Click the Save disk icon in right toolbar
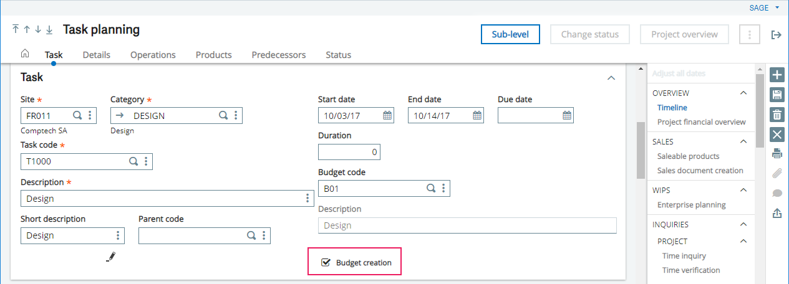This screenshot has height=284, width=789. tap(777, 95)
